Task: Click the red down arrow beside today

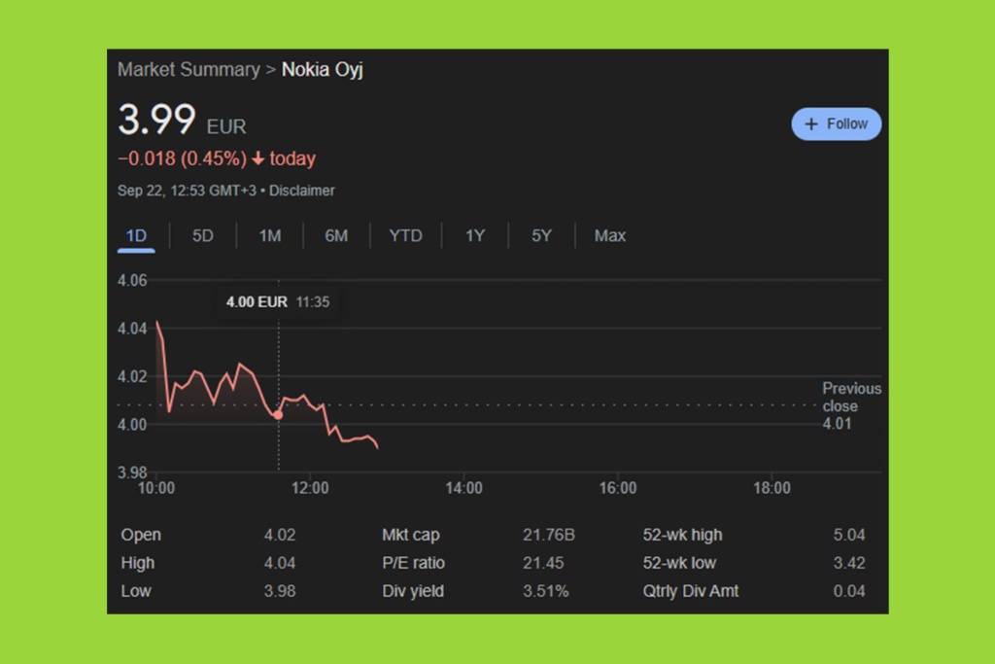Action: coord(257,159)
